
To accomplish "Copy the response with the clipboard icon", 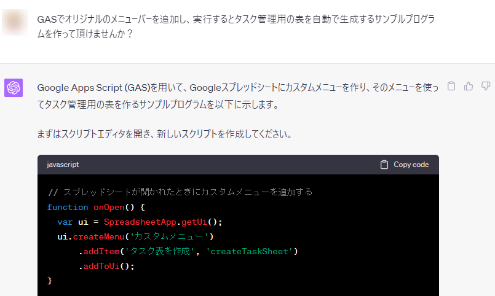I will point(451,87).
